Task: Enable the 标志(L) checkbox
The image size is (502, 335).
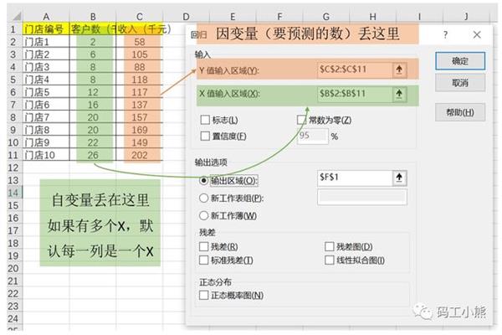Action: click(205, 120)
